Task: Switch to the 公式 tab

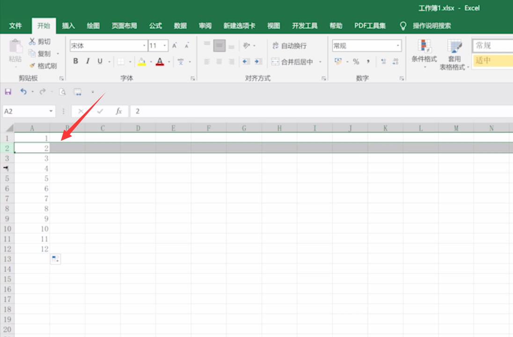Action: tap(155, 26)
